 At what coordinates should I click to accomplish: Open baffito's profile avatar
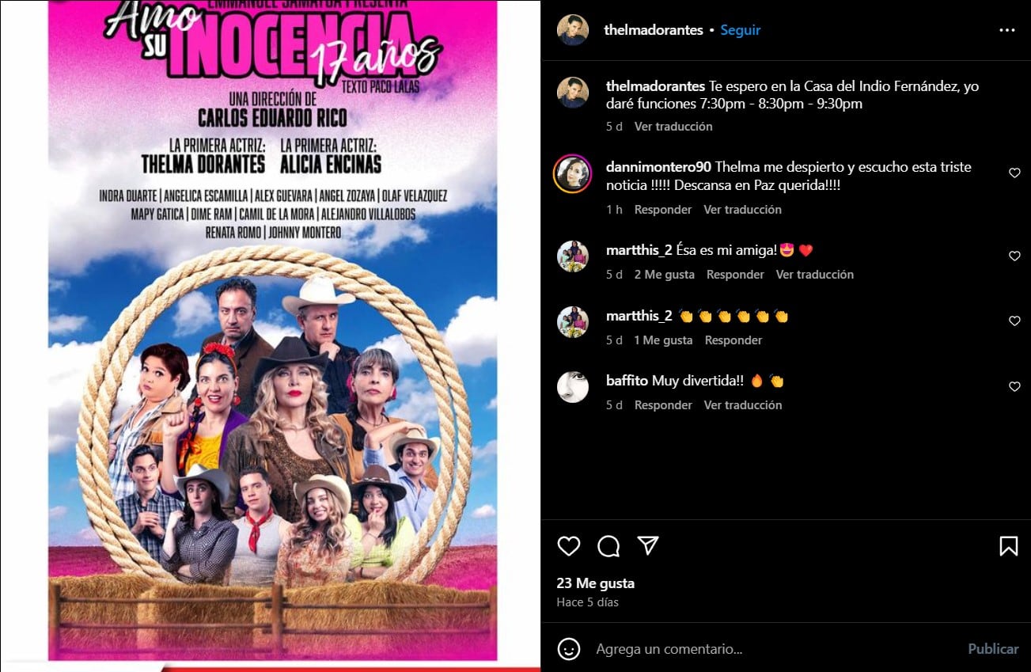(572, 387)
